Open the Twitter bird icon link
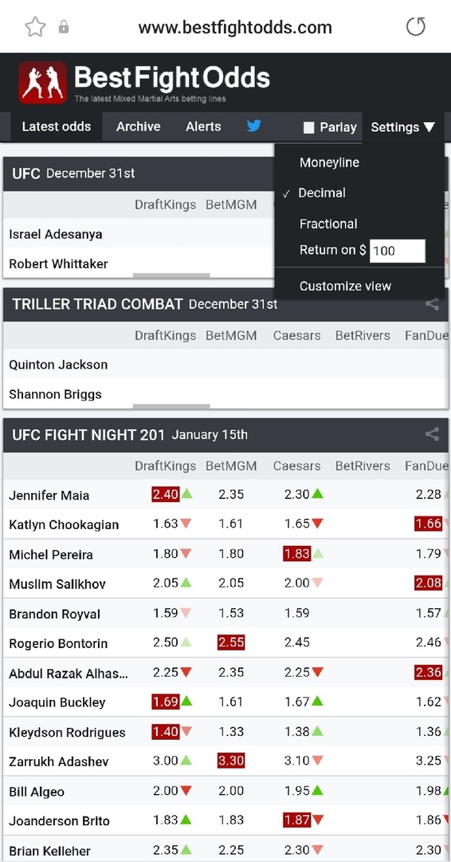The image size is (451, 862). (253, 126)
